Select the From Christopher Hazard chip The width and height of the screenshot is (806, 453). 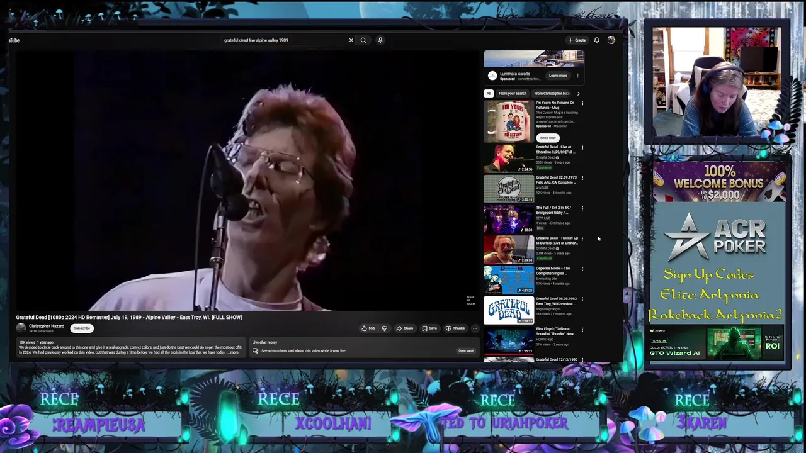552,94
